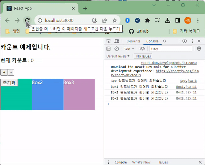This screenshot has width=205, height=165.
Task: Open the What's New drawer tab
Action: click(x=141, y=162)
